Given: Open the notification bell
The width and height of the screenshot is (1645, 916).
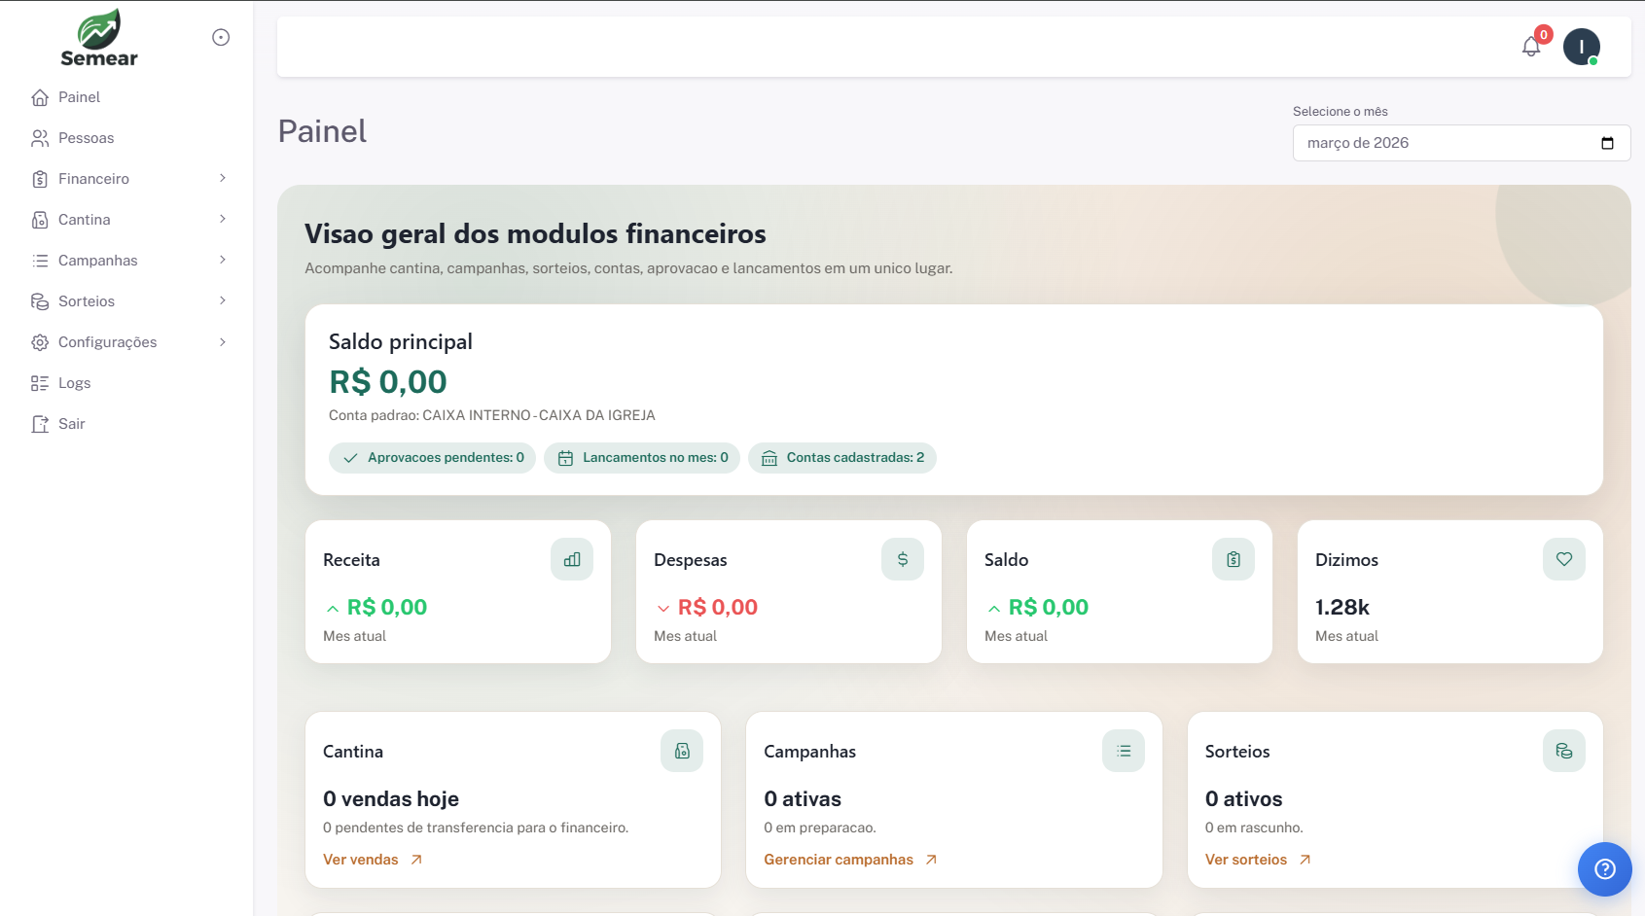Looking at the screenshot, I should click(x=1530, y=46).
